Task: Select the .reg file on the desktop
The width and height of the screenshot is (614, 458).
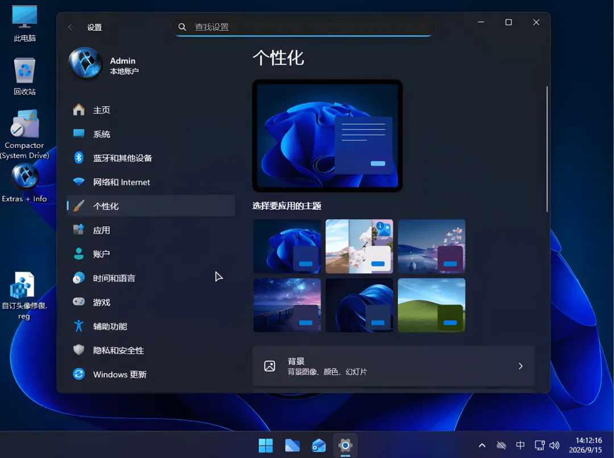Action: click(x=24, y=296)
